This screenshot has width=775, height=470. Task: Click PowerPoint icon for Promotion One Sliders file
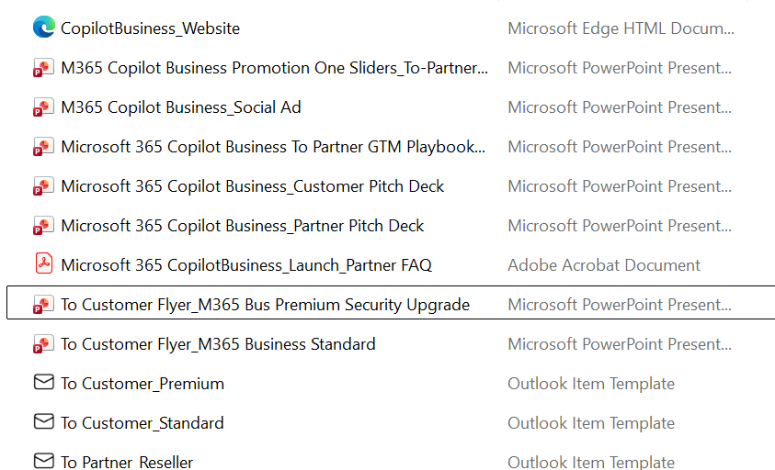click(43, 68)
